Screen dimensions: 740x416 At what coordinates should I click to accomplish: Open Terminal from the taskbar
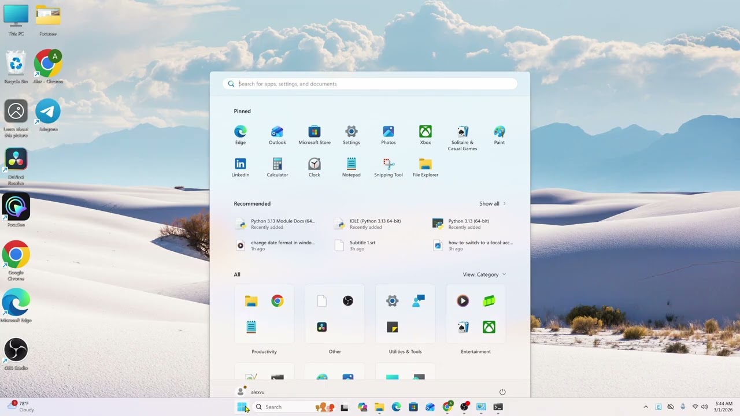coord(498,407)
